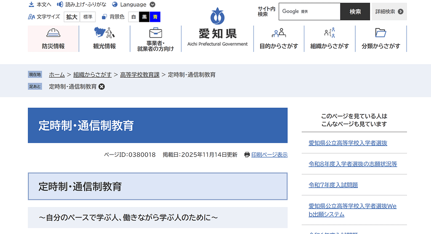431x234 pixels.
Task: Set text size to 標準
Action: 88,17
